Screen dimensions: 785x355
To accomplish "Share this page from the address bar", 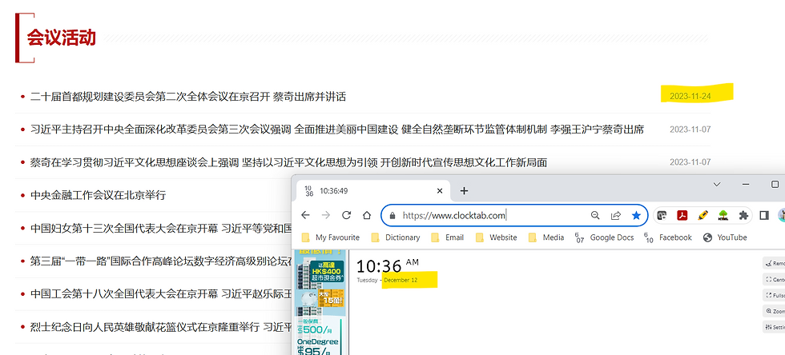I will tap(616, 216).
